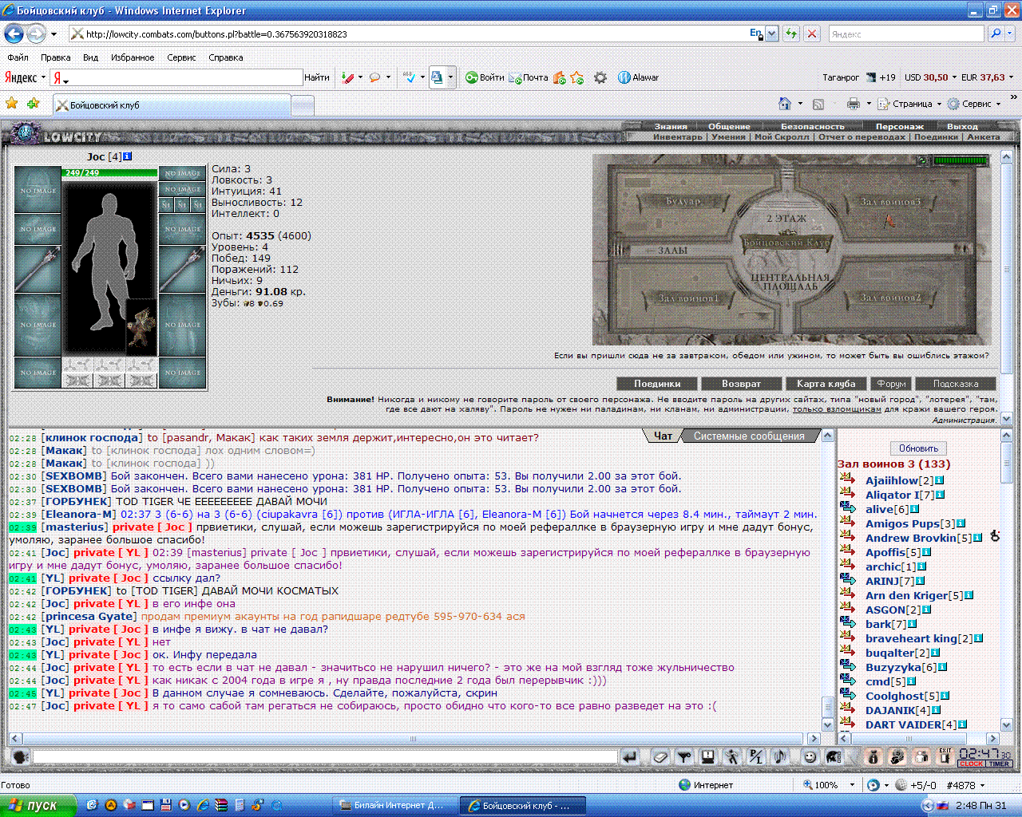This screenshot has width=1022, height=817.
Task: Click the chat message input field
Action: (x=325, y=756)
